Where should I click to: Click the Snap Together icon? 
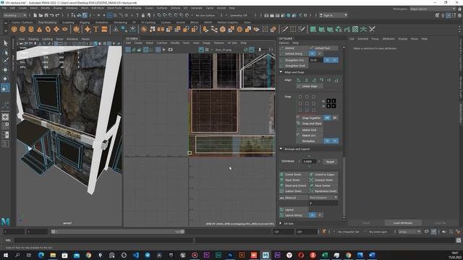[x=298, y=118]
